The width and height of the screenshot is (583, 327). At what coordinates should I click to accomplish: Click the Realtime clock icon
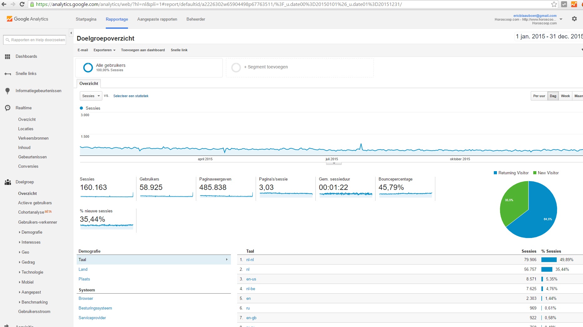(x=8, y=108)
